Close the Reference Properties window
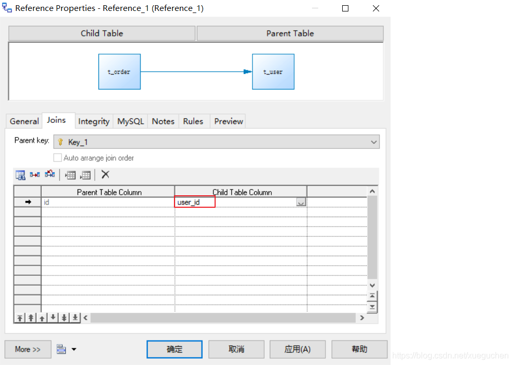This screenshot has height=365, width=513. (376, 8)
